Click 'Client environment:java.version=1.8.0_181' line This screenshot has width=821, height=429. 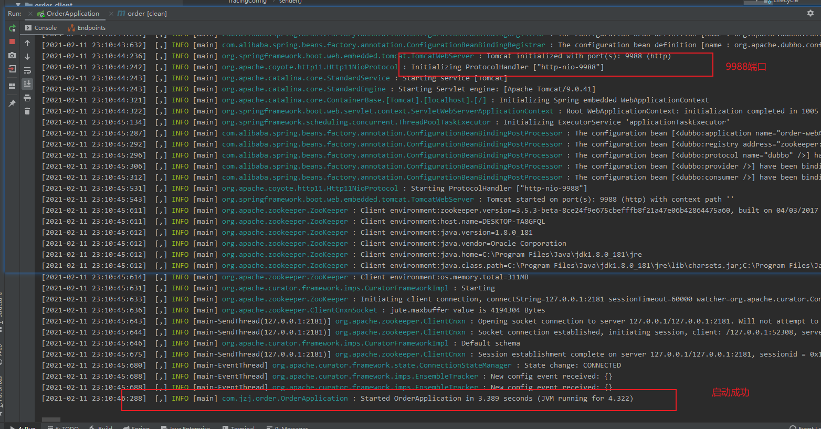(446, 233)
